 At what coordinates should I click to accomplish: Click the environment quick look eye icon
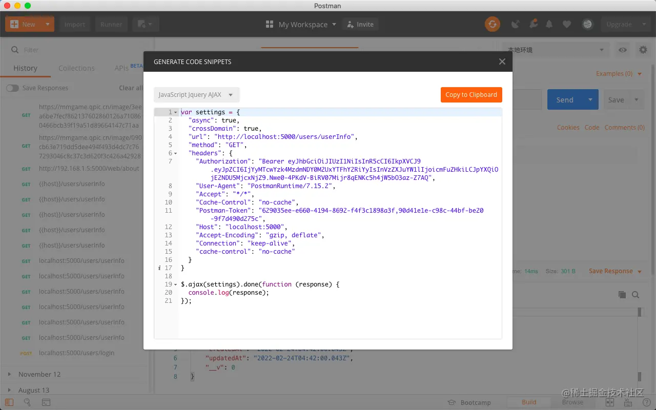click(x=623, y=50)
